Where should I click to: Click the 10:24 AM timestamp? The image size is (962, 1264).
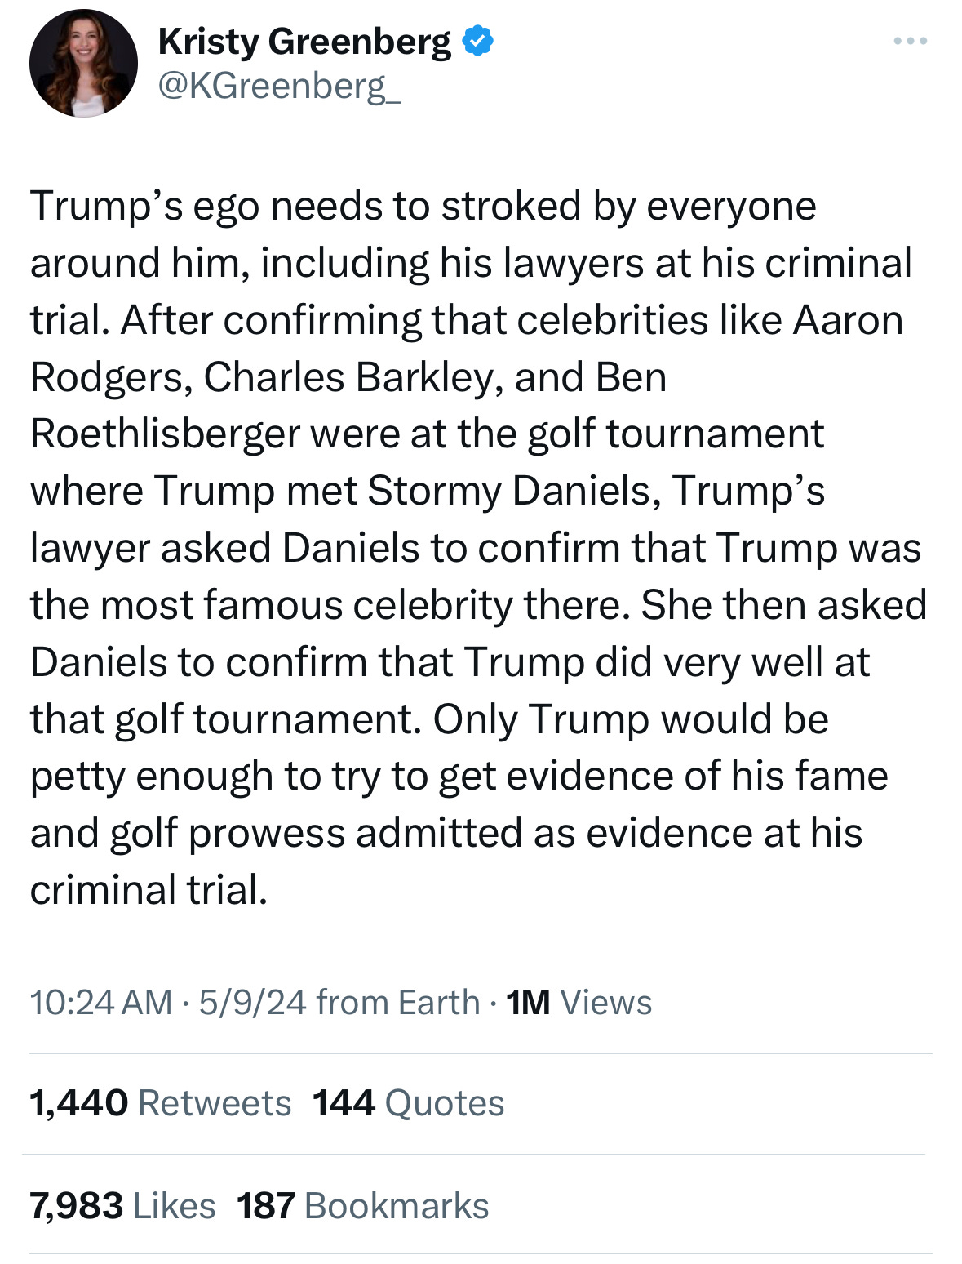pos(101,1002)
